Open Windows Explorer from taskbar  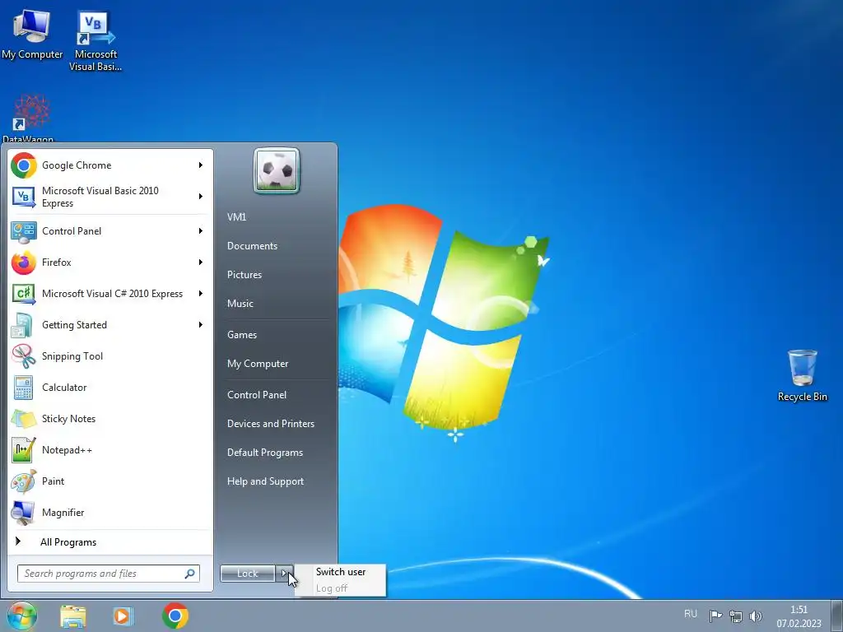(x=73, y=616)
